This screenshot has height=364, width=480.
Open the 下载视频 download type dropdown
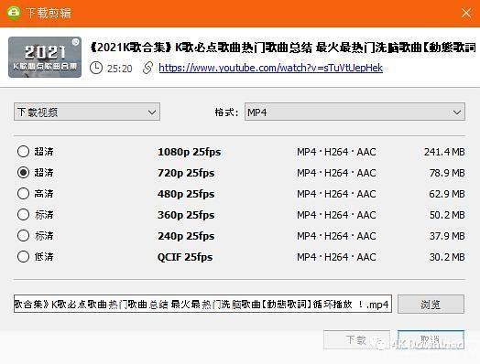87,112
